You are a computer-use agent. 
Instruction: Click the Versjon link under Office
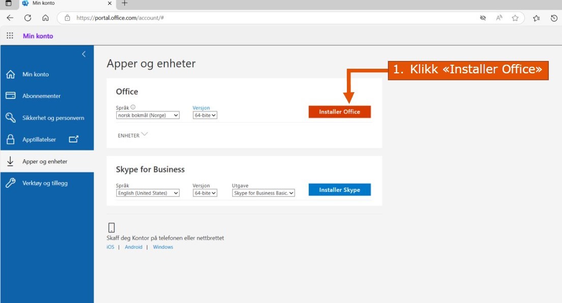(x=201, y=107)
